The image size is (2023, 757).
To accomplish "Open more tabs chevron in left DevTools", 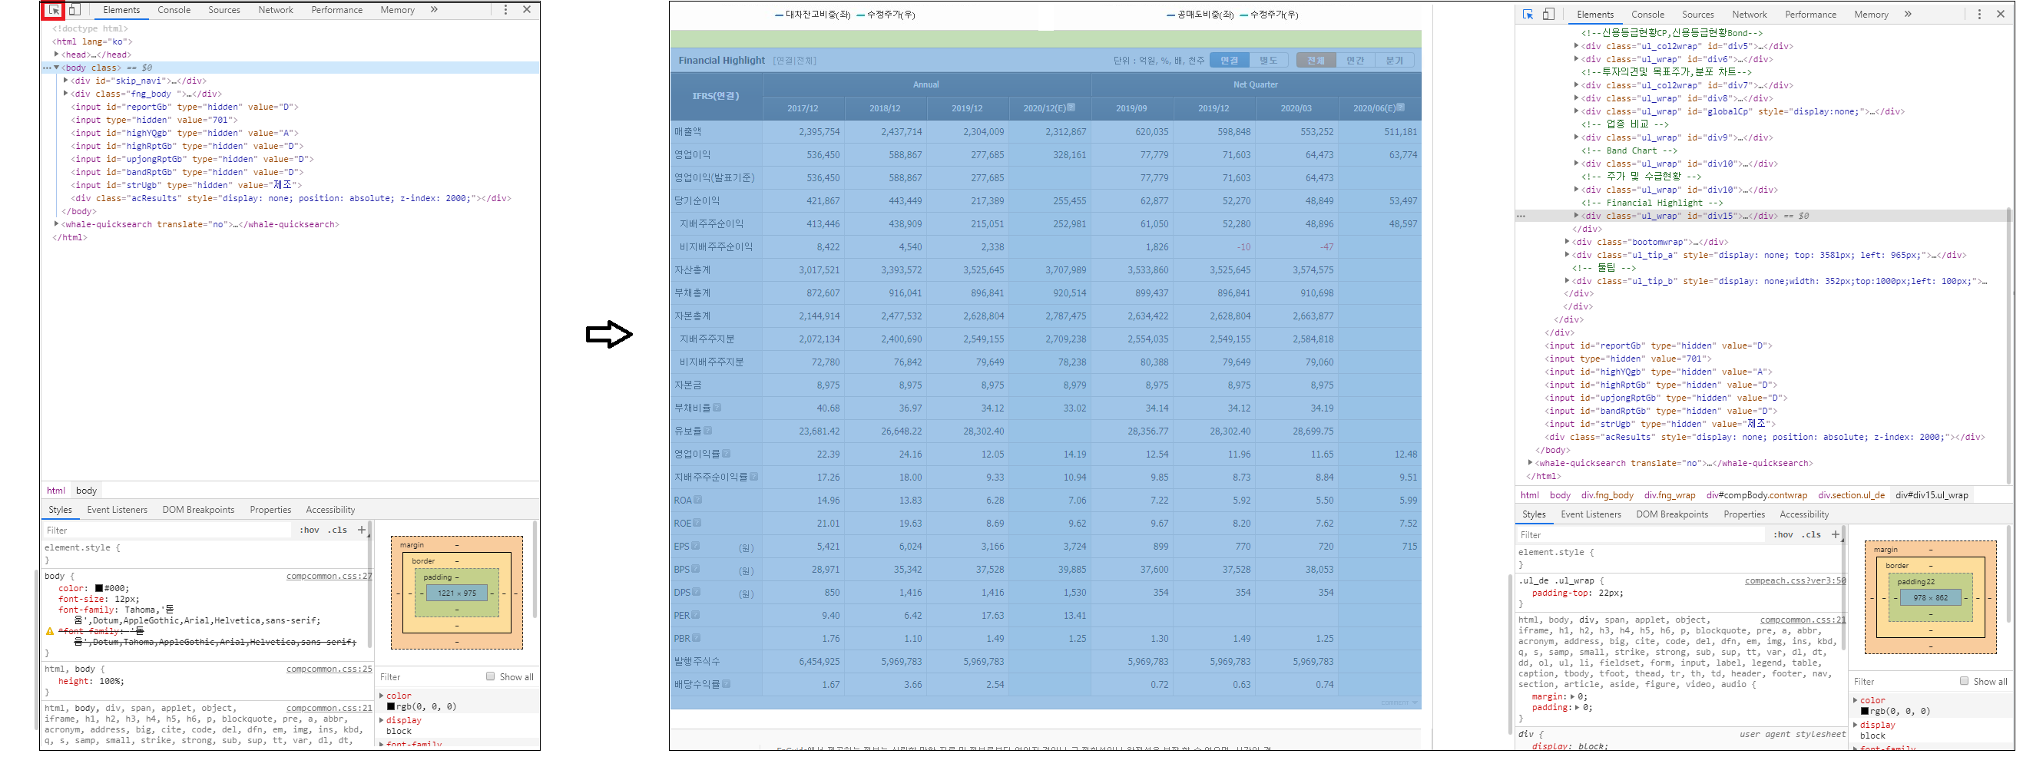I will (434, 10).
